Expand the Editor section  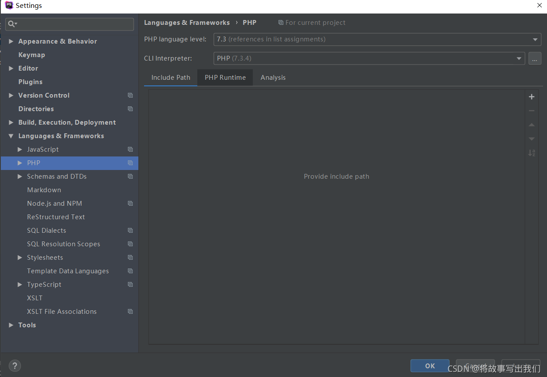point(11,68)
